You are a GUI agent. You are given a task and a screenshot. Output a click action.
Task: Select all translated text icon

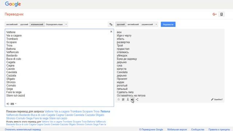[x=123, y=99]
